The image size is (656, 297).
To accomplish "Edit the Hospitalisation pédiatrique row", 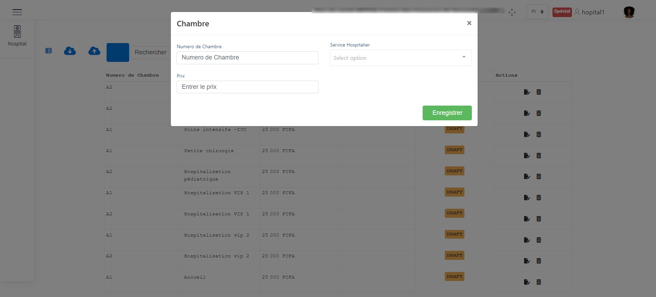I will (527, 176).
